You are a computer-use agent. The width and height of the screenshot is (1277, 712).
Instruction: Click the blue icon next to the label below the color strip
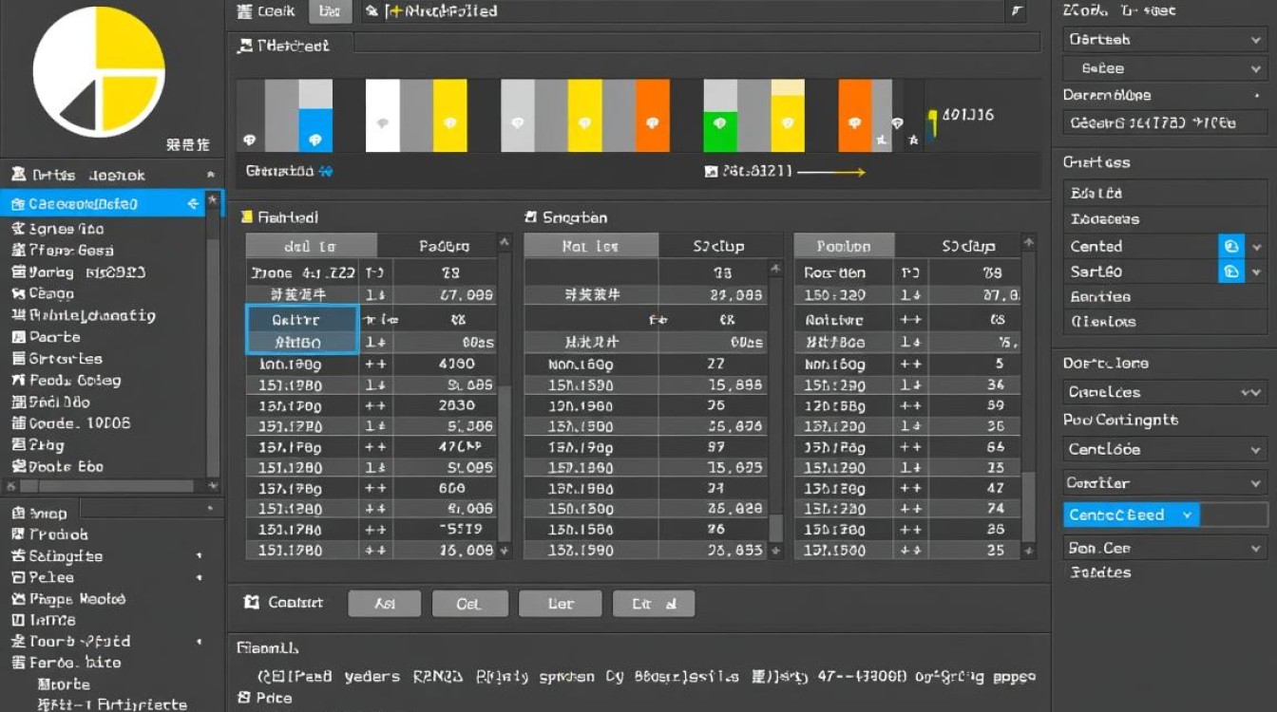pos(326,172)
